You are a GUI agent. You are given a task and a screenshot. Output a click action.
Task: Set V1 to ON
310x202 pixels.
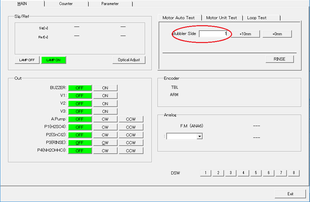pyautogui.click(x=105, y=95)
